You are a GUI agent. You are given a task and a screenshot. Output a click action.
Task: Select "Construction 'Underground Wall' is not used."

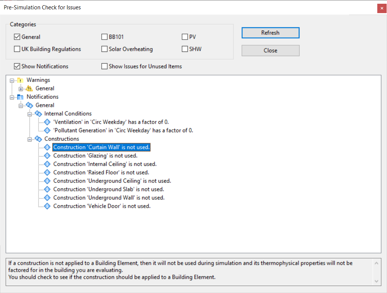(109, 198)
